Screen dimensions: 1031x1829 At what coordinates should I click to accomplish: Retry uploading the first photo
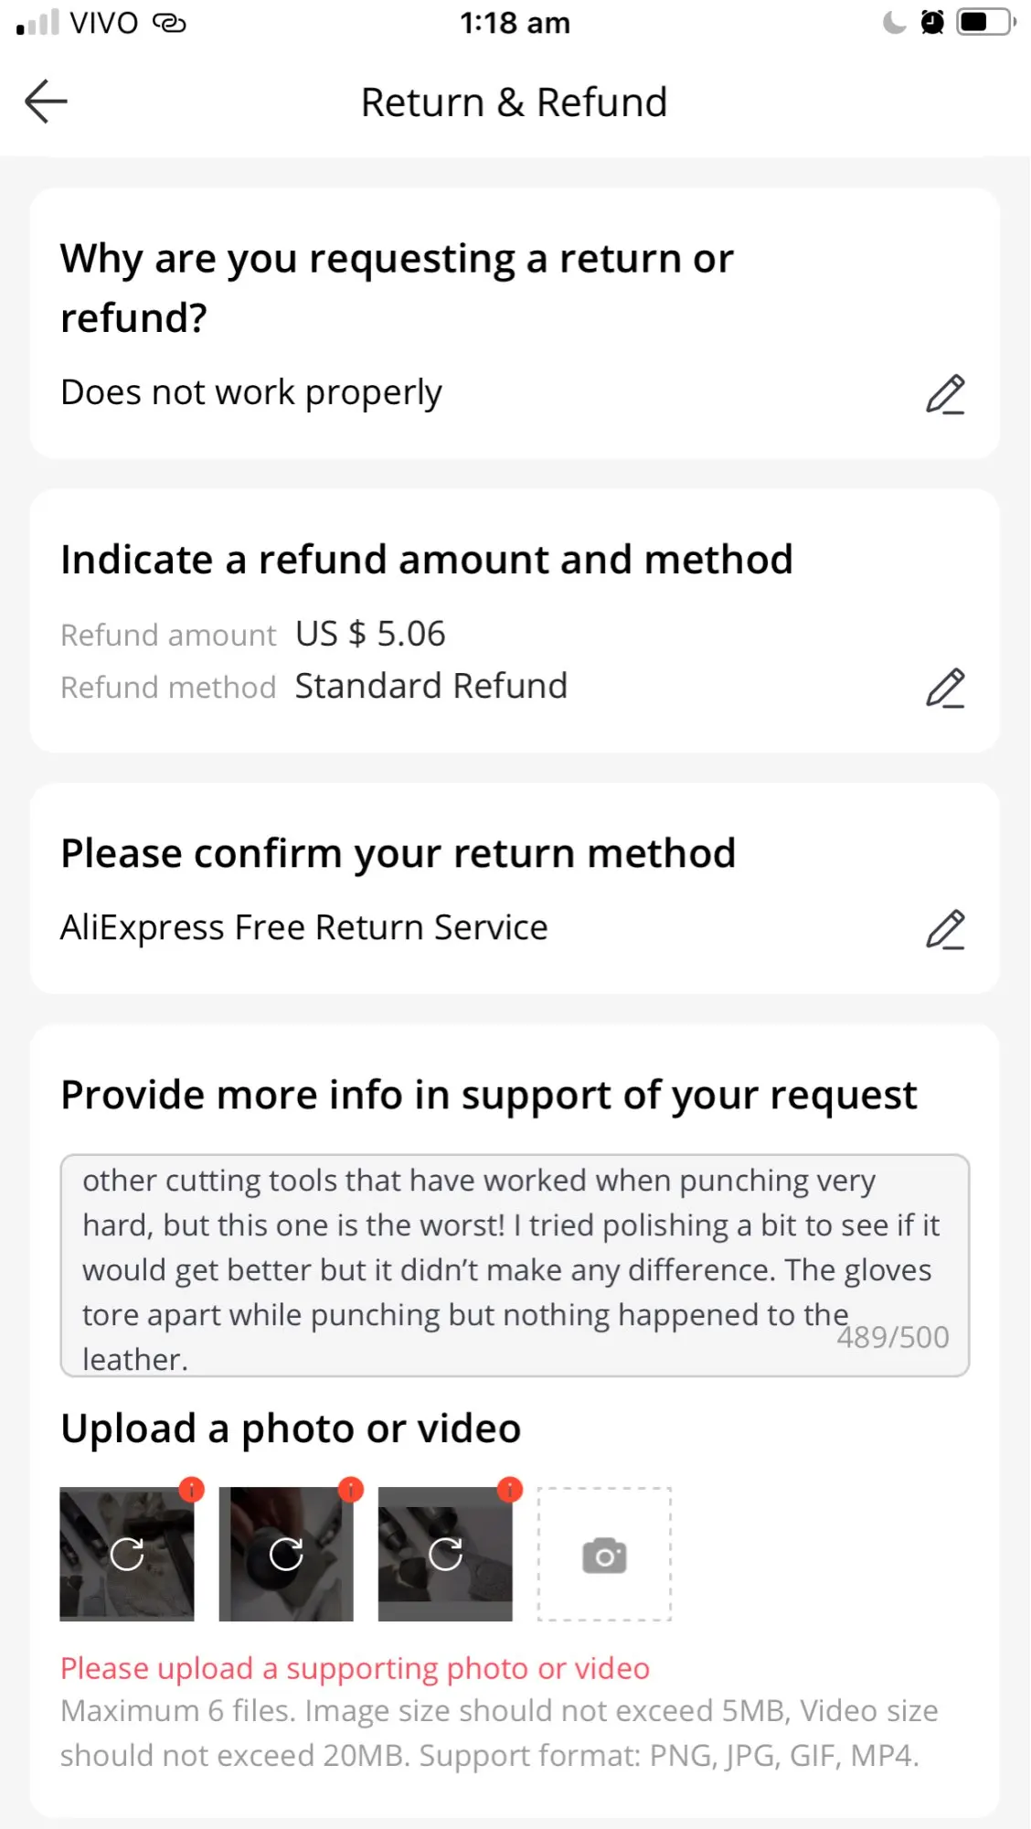point(127,1554)
